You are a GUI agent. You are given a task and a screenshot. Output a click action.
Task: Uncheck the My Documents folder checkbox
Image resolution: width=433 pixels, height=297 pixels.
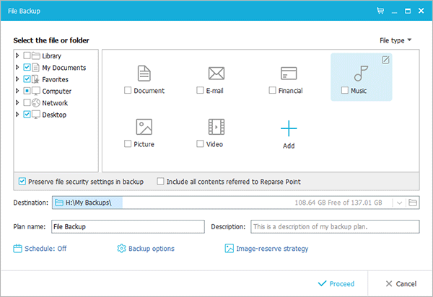27,68
